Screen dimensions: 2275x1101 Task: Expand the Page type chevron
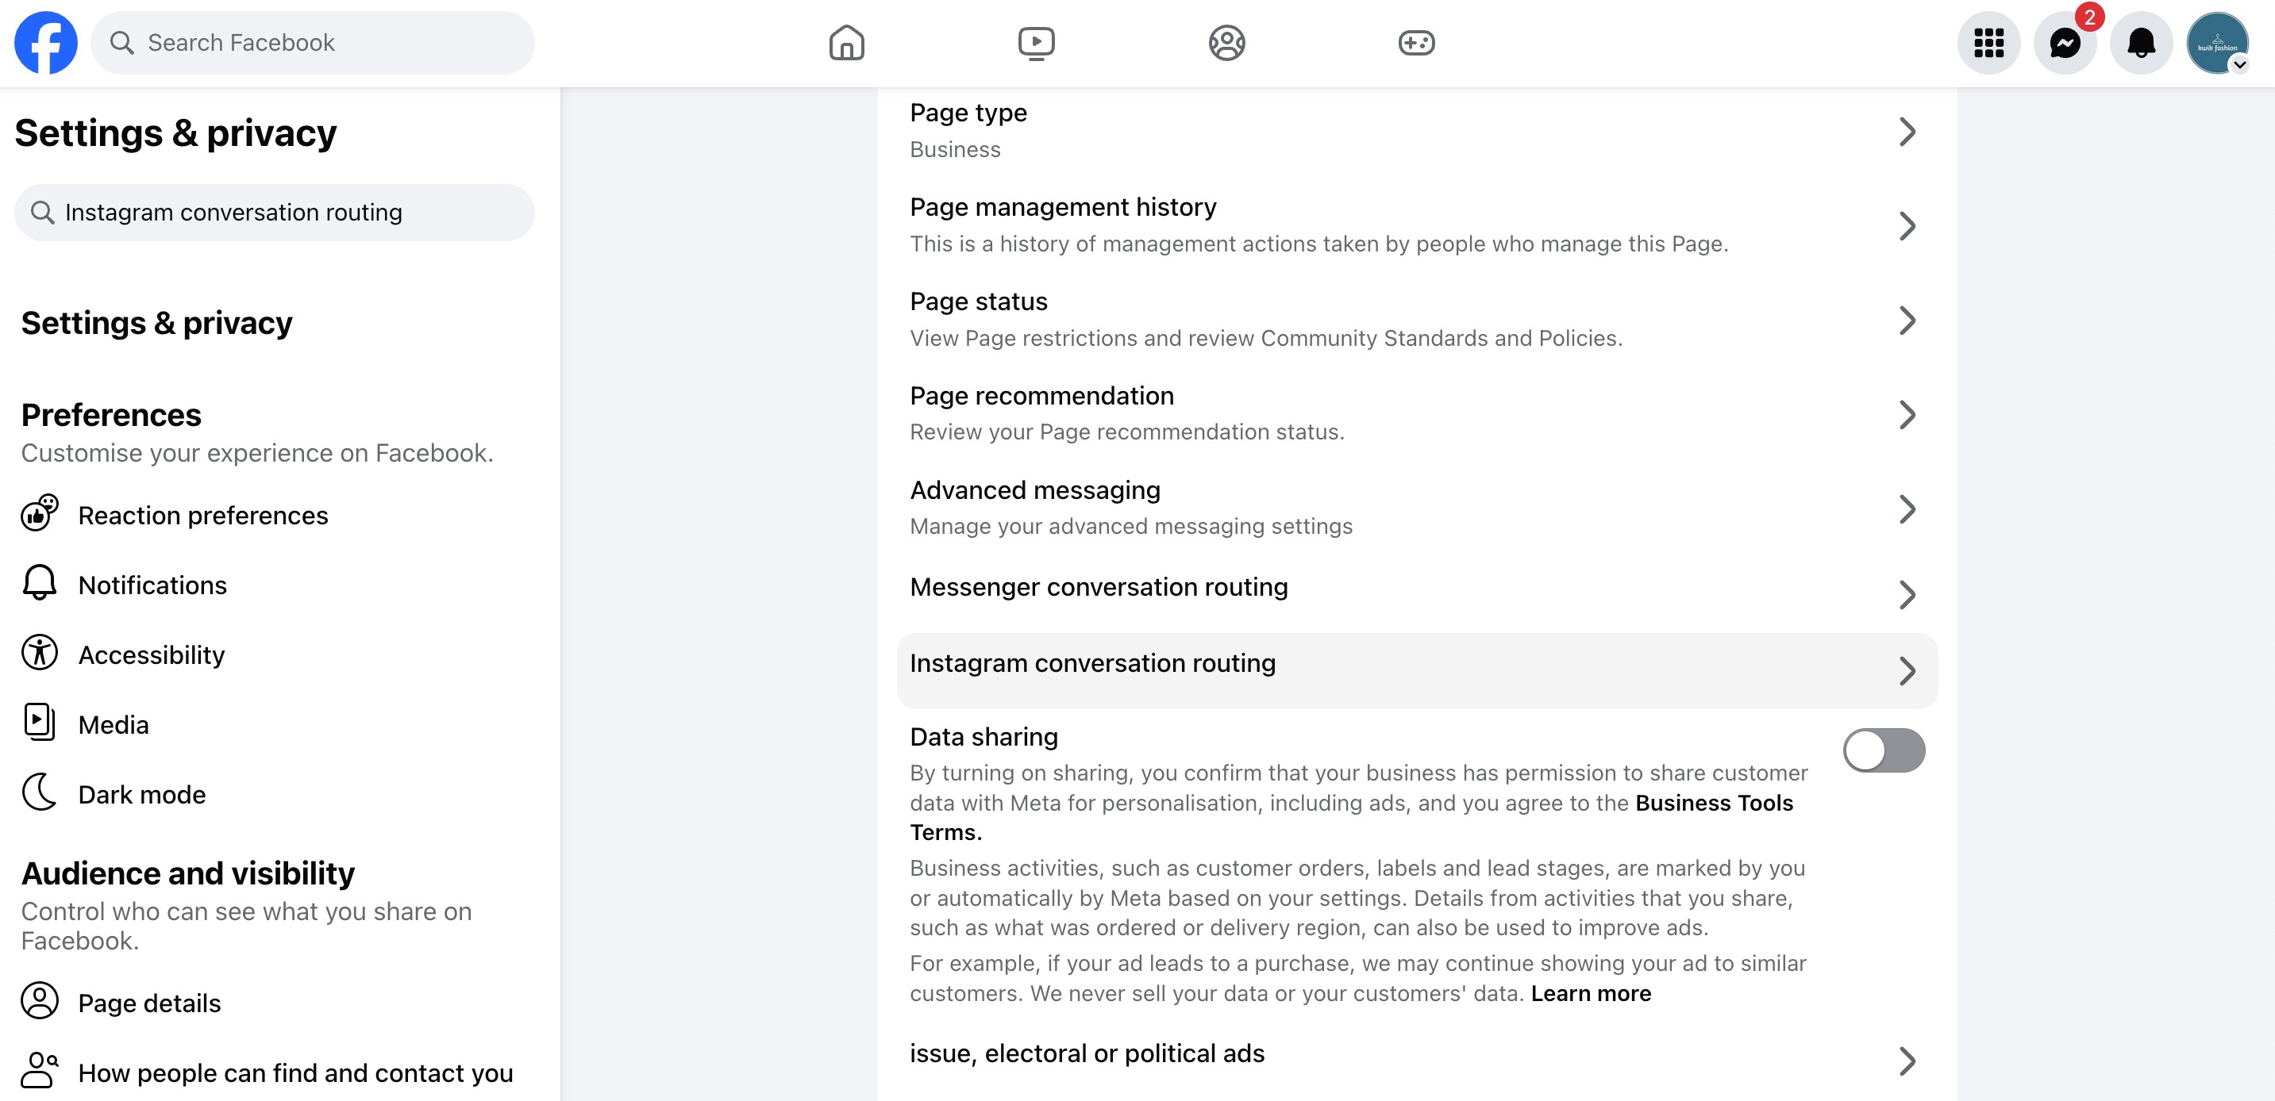point(1907,132)
